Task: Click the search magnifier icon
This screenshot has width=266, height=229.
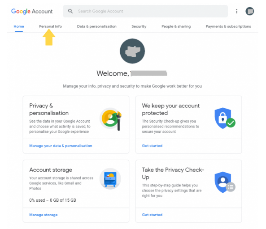Action: pos(70,11)
